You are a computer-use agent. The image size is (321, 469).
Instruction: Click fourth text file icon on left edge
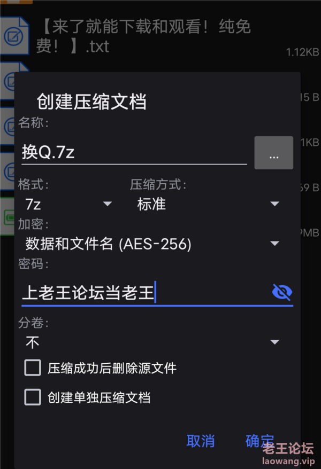(x=7, y=171)
